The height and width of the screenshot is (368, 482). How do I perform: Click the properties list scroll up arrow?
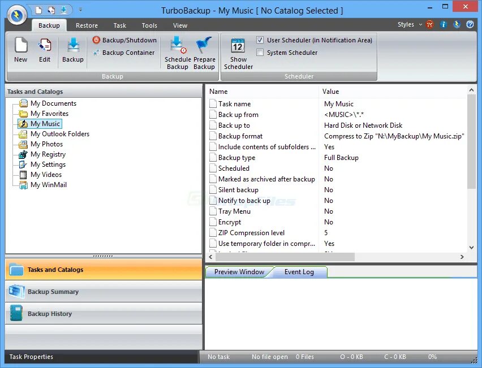[471, 90]
